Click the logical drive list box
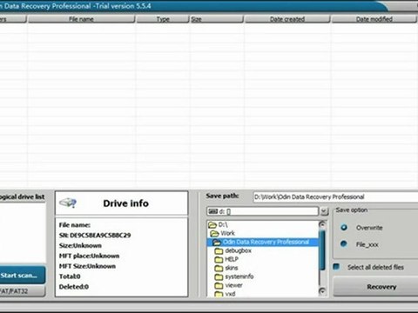418x313 pixels. click(23, 233)
